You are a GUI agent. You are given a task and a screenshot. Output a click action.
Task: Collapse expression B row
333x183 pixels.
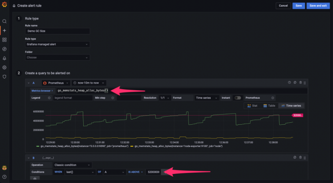[x=29, y=158]
